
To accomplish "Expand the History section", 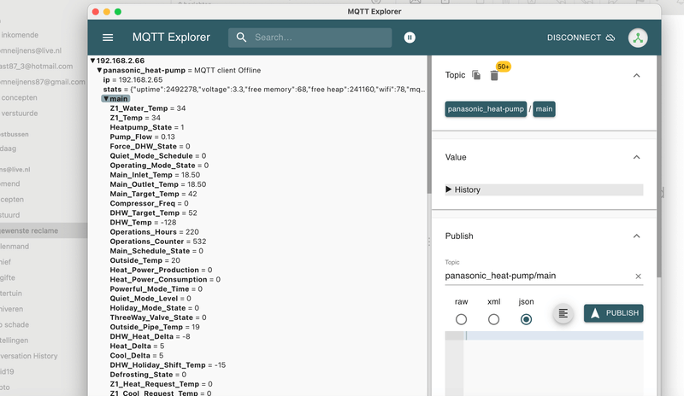I will [x=544, y=189].
